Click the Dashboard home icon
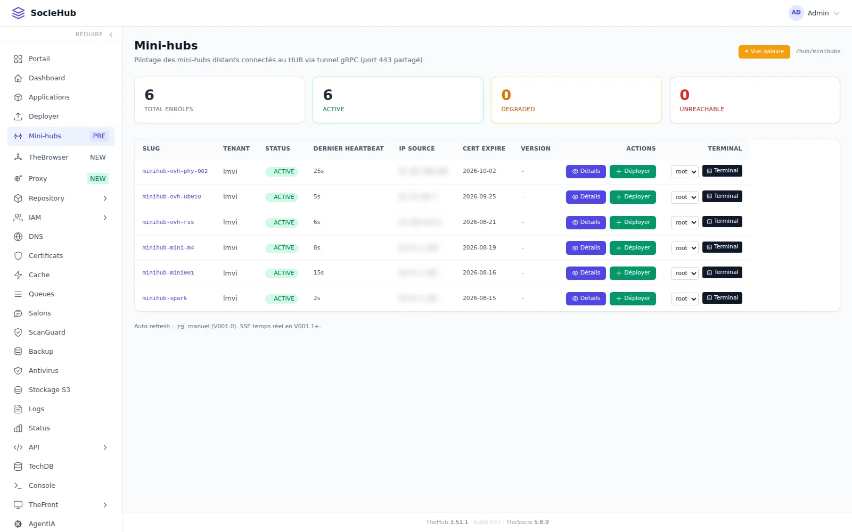852x532 pixels. (x=18, y=78)
